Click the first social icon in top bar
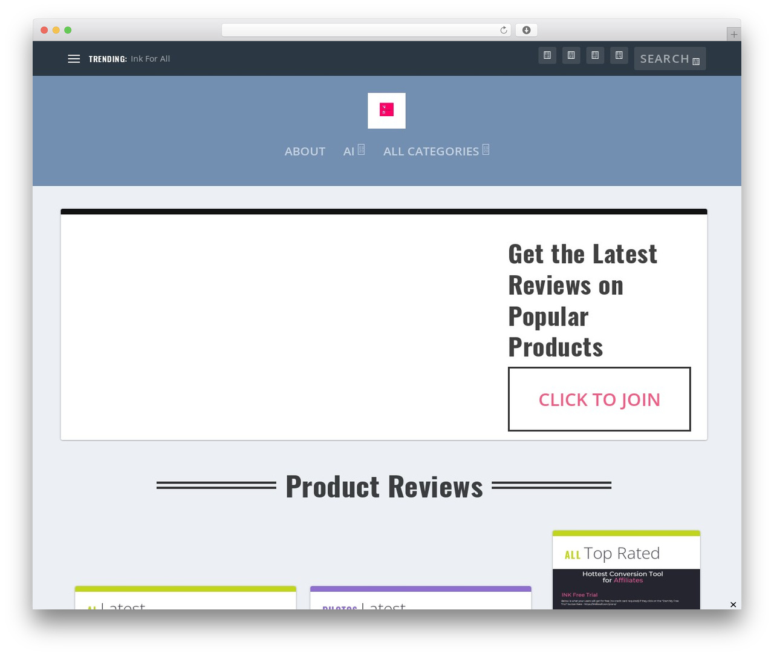Viewport: 774px width, 656px height. pyautogui.click(x=547, y=55)
